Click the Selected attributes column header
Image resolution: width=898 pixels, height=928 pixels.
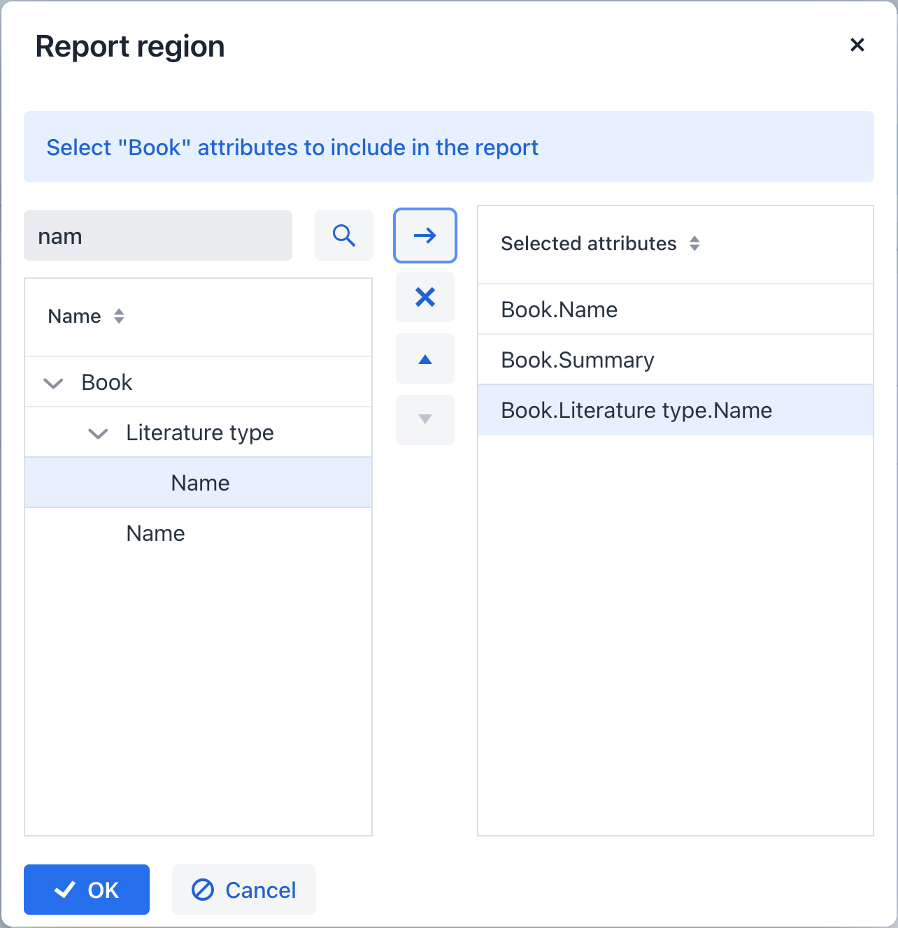click(676, 245)
